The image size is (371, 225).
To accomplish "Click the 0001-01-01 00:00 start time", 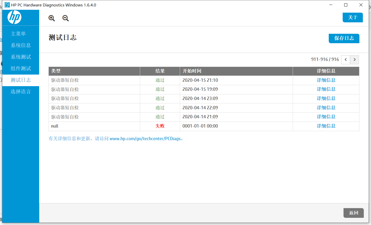I will (x=200, y=126).
